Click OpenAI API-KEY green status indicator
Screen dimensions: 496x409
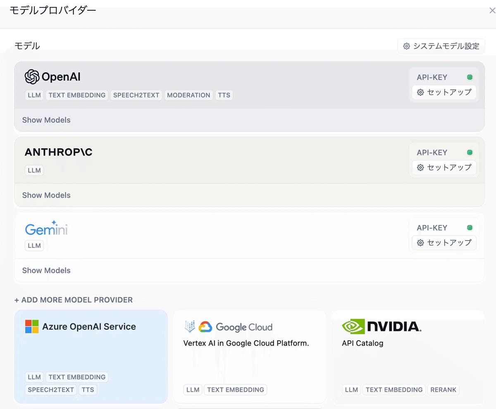(470, 77)
